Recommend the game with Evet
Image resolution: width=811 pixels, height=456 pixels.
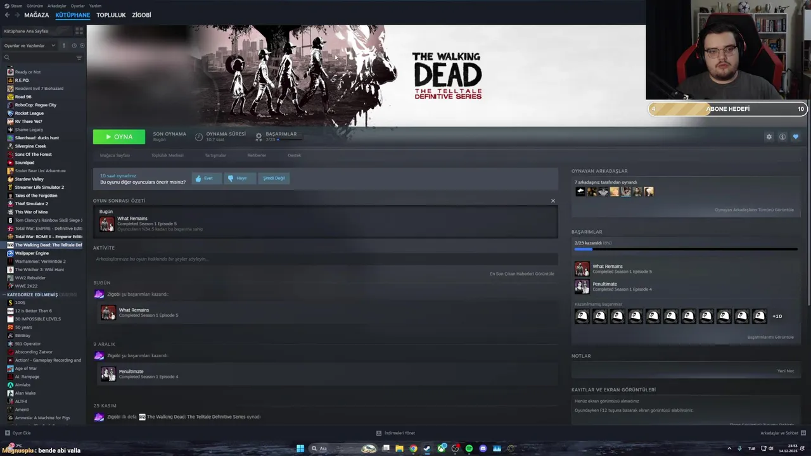point(205,179)
